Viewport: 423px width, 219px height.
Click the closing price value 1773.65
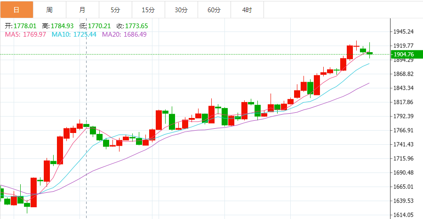pos(137,26)
